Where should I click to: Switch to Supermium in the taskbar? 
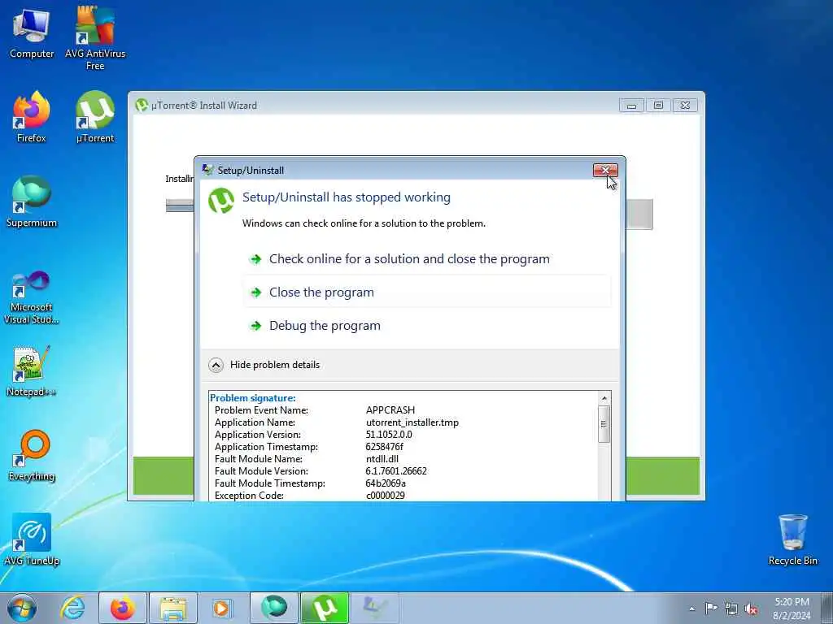tap(274, 608)
